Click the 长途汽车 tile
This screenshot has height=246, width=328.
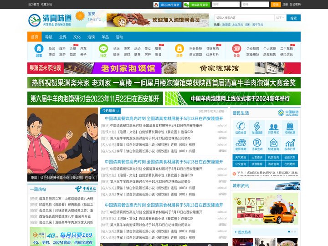pyautogui.click(x=290, y=157)
